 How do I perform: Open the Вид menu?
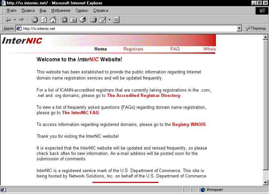tap(43, 10)
